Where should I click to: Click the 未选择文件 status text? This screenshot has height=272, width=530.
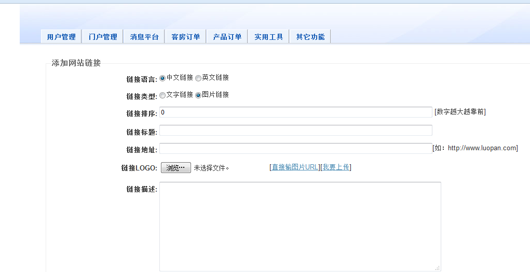coord(211,168)
